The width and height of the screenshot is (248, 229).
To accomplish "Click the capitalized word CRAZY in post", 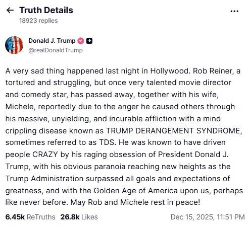I will coord(45,155).
